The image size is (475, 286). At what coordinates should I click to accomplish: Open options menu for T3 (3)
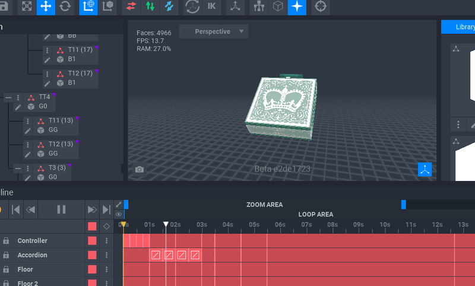coord(27,169)
